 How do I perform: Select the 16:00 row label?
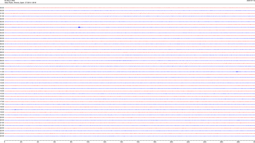[2, 96]
